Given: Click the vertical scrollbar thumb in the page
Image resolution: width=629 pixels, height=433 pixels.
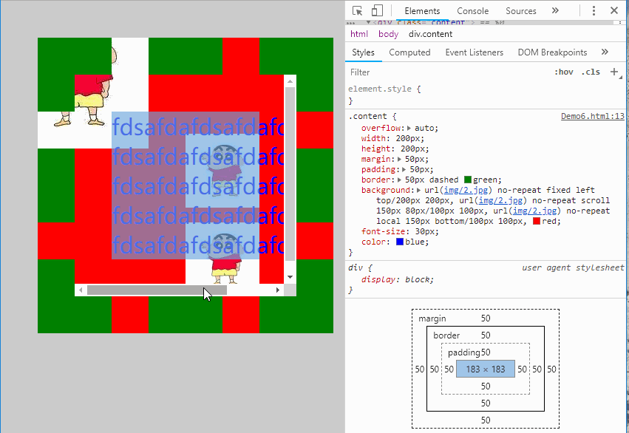Looking at the screenshot, I should tap(290, 174).
